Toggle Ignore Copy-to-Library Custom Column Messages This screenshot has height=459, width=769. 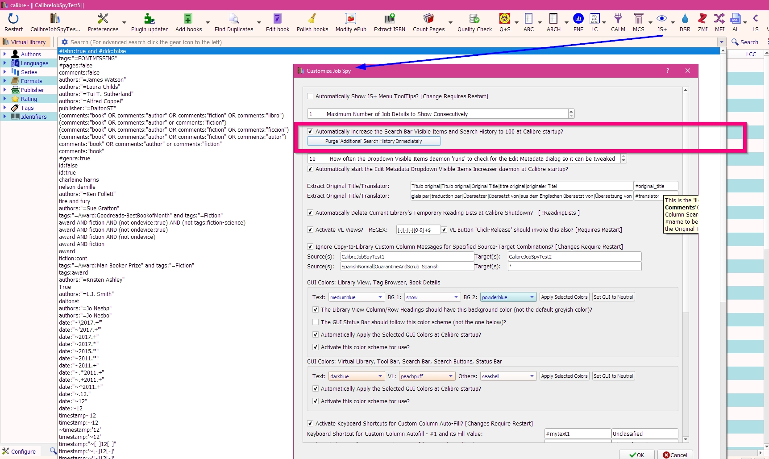point(310,246)
